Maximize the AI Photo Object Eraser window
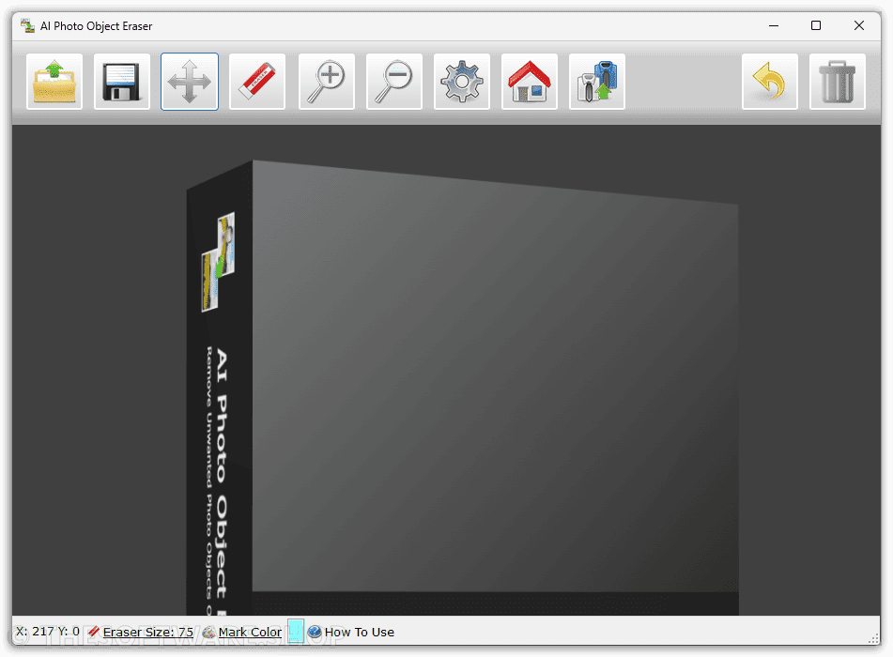The height and width of the screenshot is (657, 893). click(816, 25)
